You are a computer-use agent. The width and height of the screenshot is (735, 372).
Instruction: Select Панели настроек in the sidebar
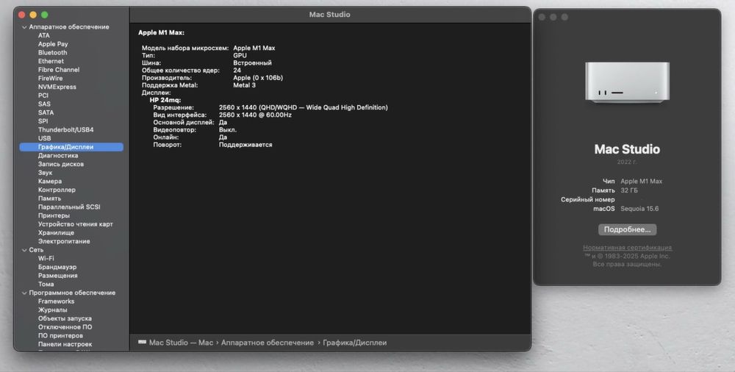click(65, 344)
